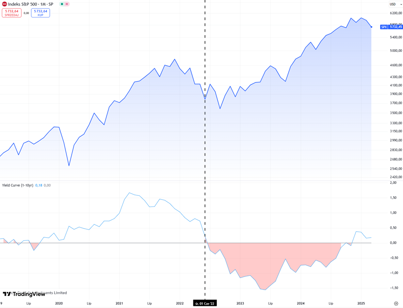Viewport: 403px width, 308px height.
Task: Click the date label 01 Cze '22
Action: pyautogui.click(x=205, y=303)
